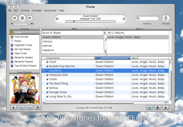Image resolution: width=183 pixels, height=127 pixels.
Task: Uncheck the Cool song checkbox
Action: pos(47,62)
